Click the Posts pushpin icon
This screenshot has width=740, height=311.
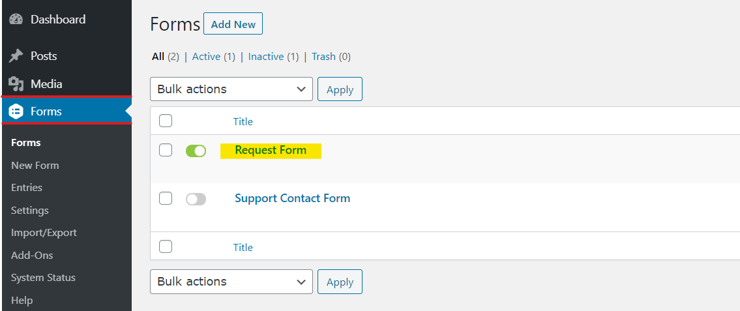pyautogui.click(x=16, y=56)
